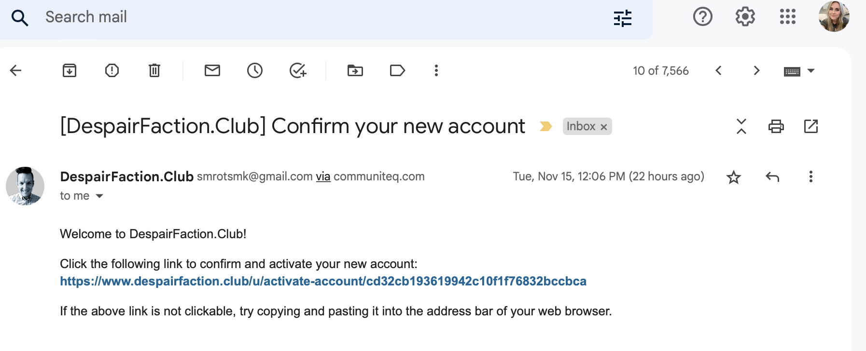Open the Move to folder icon
The width and height of the screenshot is (866, 351).
pyautogui.click(x=355, y=70)
